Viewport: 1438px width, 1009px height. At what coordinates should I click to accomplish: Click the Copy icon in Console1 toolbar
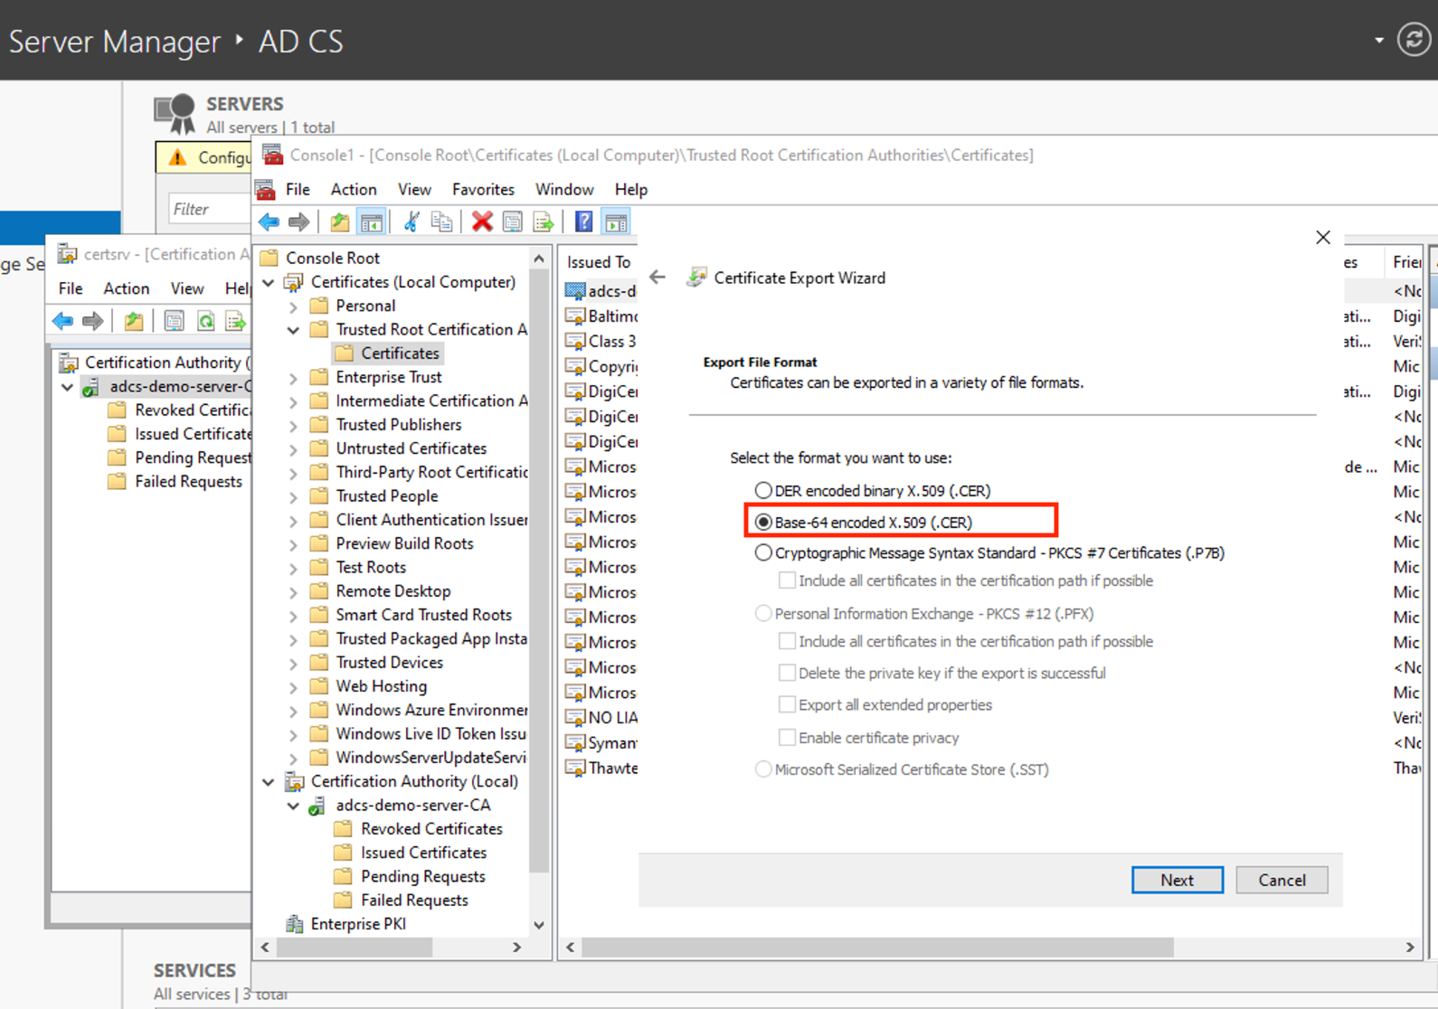(x=441, y=222)
